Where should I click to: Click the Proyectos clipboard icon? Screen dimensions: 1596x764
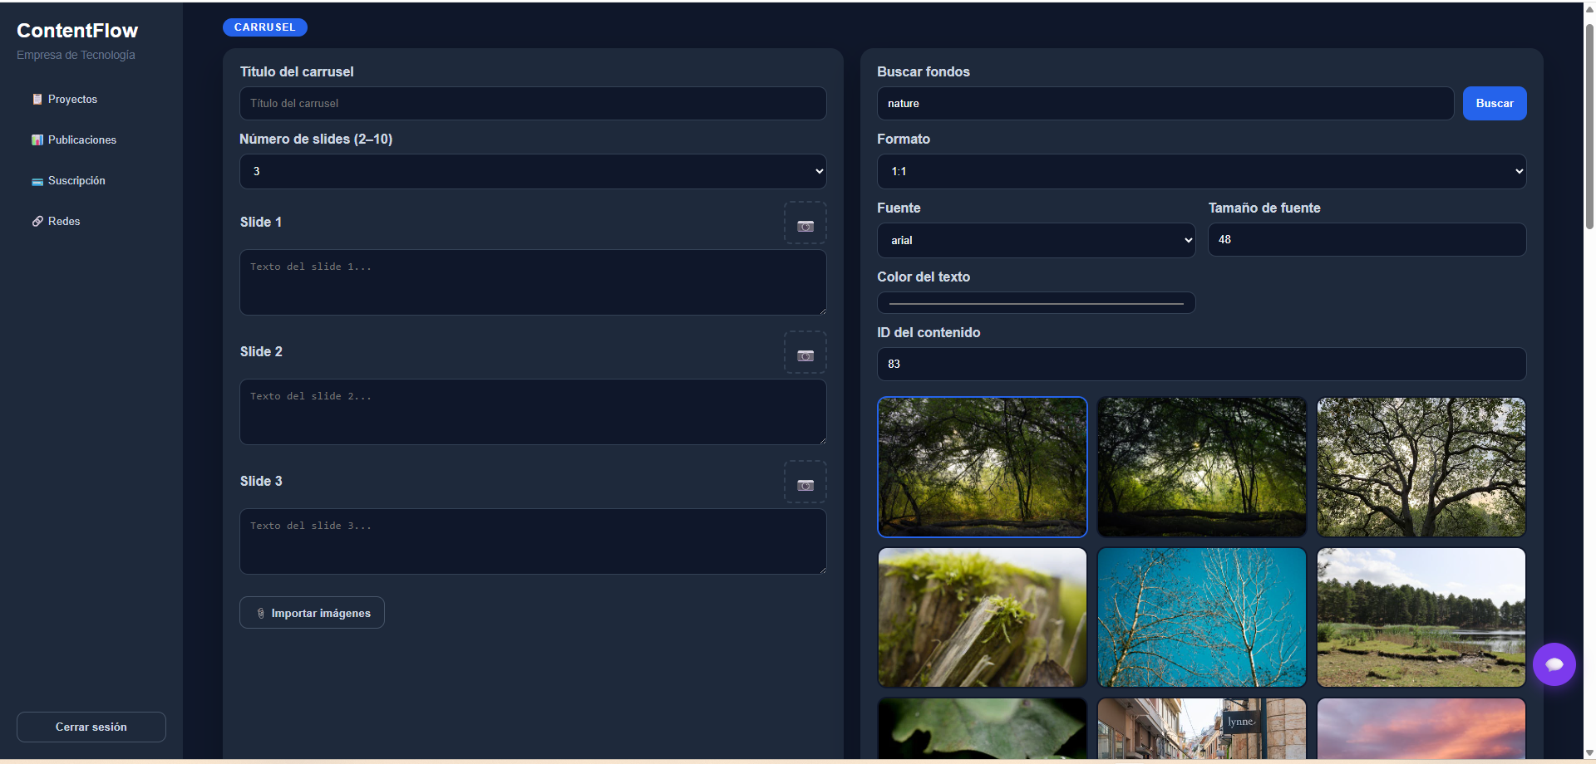click(37, 99)
